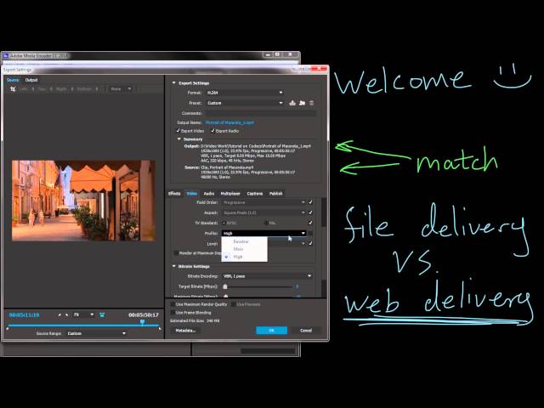544x408 pixels.
Task: Open the crop proportions None dropdown
Action: pos(120,88)
